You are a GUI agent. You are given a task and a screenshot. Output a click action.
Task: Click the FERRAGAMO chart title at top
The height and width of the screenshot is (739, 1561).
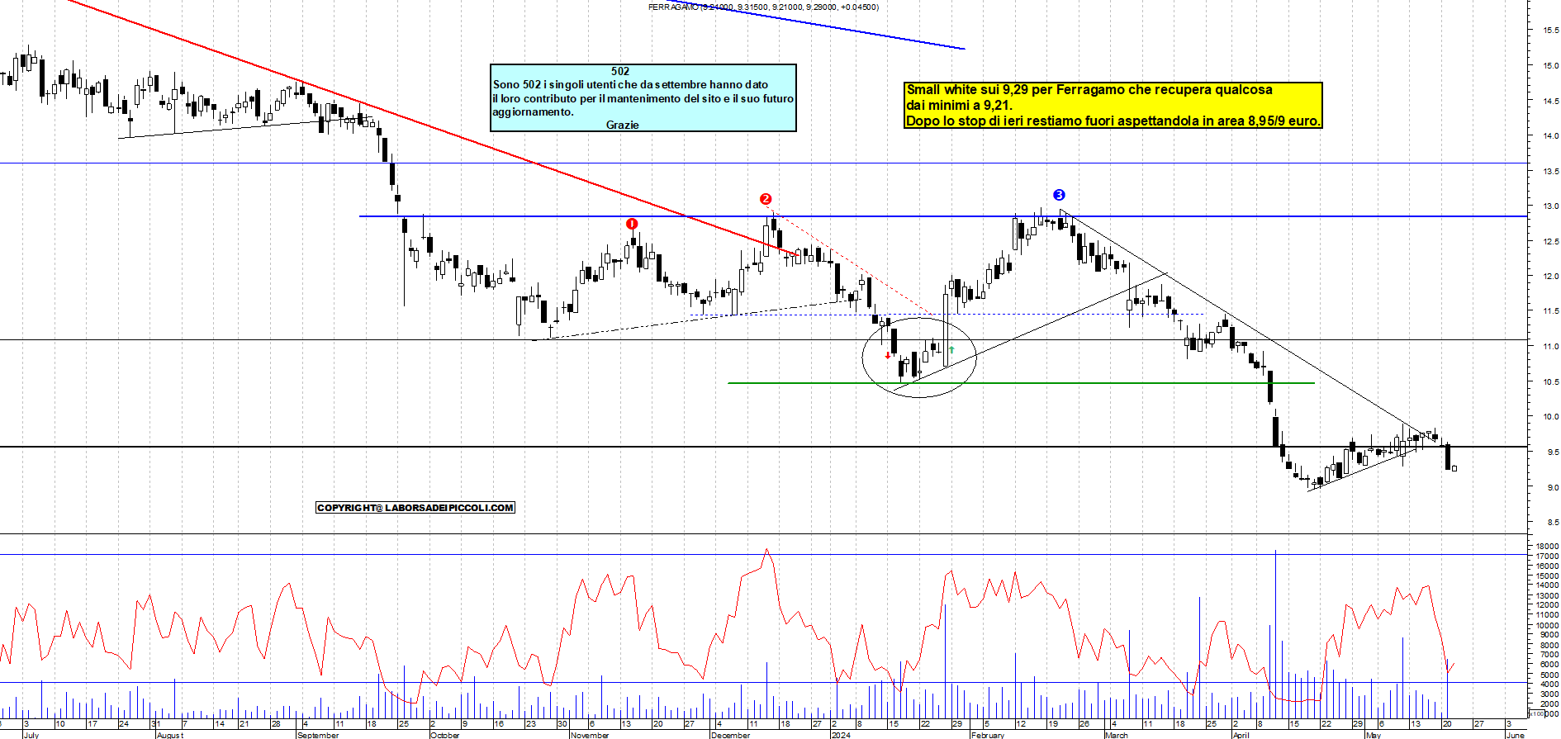click(763, 7)
